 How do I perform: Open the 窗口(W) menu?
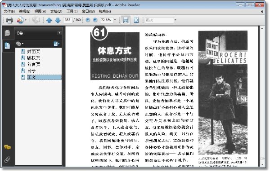[88, 11]
